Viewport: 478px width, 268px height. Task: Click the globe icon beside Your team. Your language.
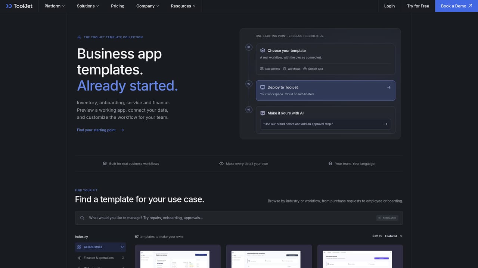(330, 163)
